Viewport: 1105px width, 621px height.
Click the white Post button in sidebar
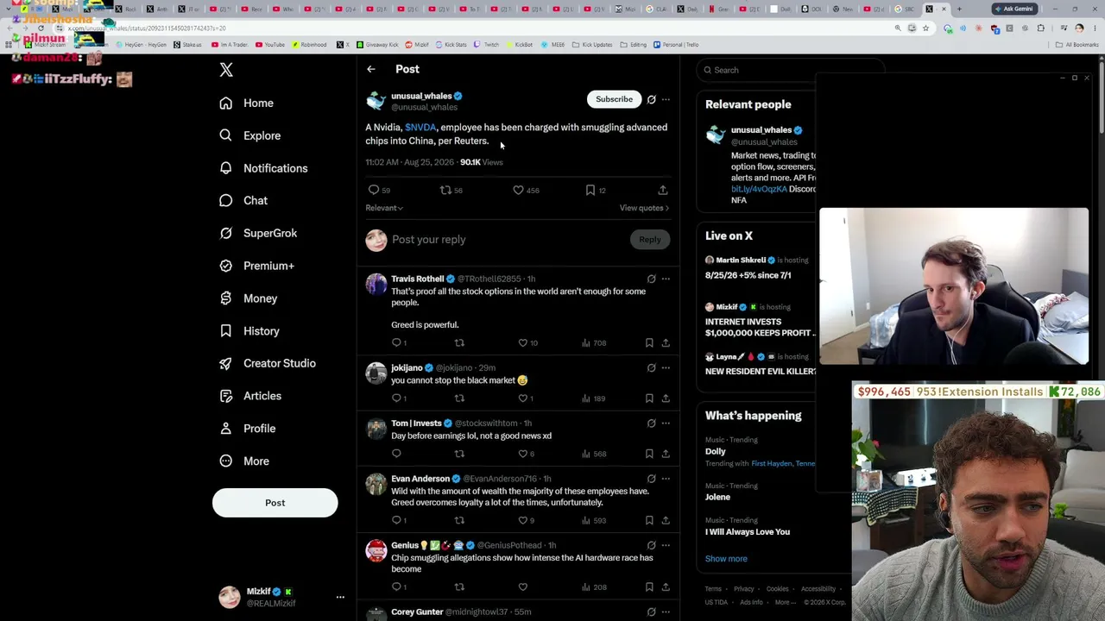pos(275,503)
